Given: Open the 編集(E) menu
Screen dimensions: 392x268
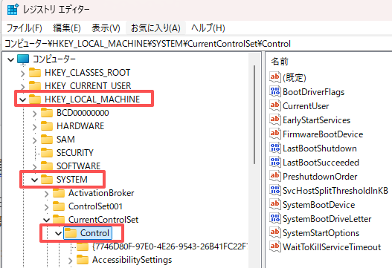Looking at the screenshot, I should click(67, 28).
